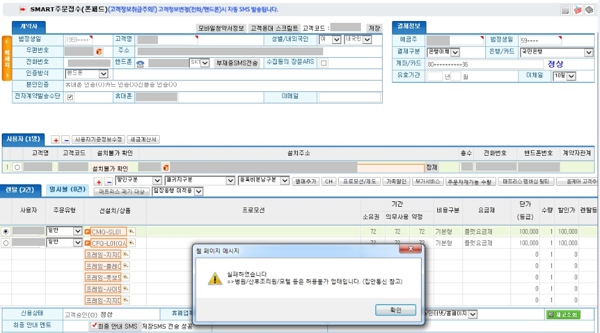Select the radio button of the CFQ-L01 row
The height and width of the screenshot is (333, 600).
[x=6, y=243]
